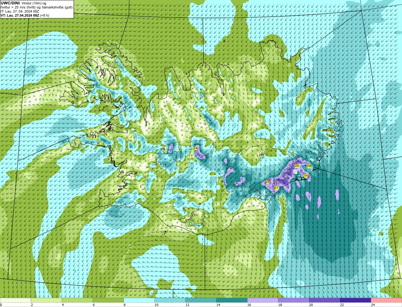Click the 12–14 m/s teal legend swatch

point(201,300)
